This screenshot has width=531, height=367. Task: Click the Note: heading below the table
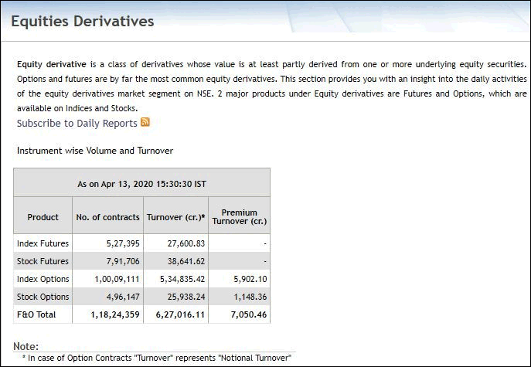(26, 346)
